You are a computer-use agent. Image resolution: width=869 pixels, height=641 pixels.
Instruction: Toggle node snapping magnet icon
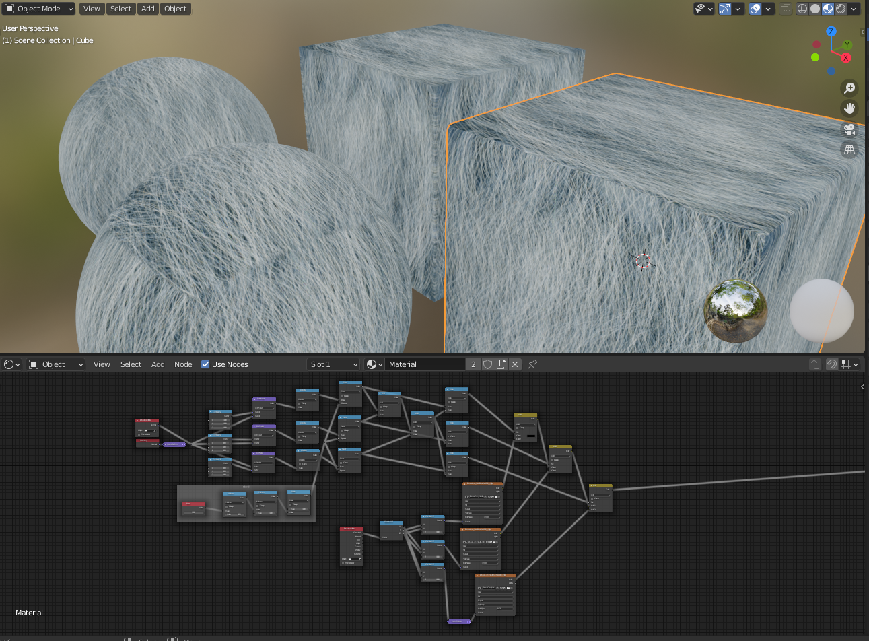tap(832, 364)
